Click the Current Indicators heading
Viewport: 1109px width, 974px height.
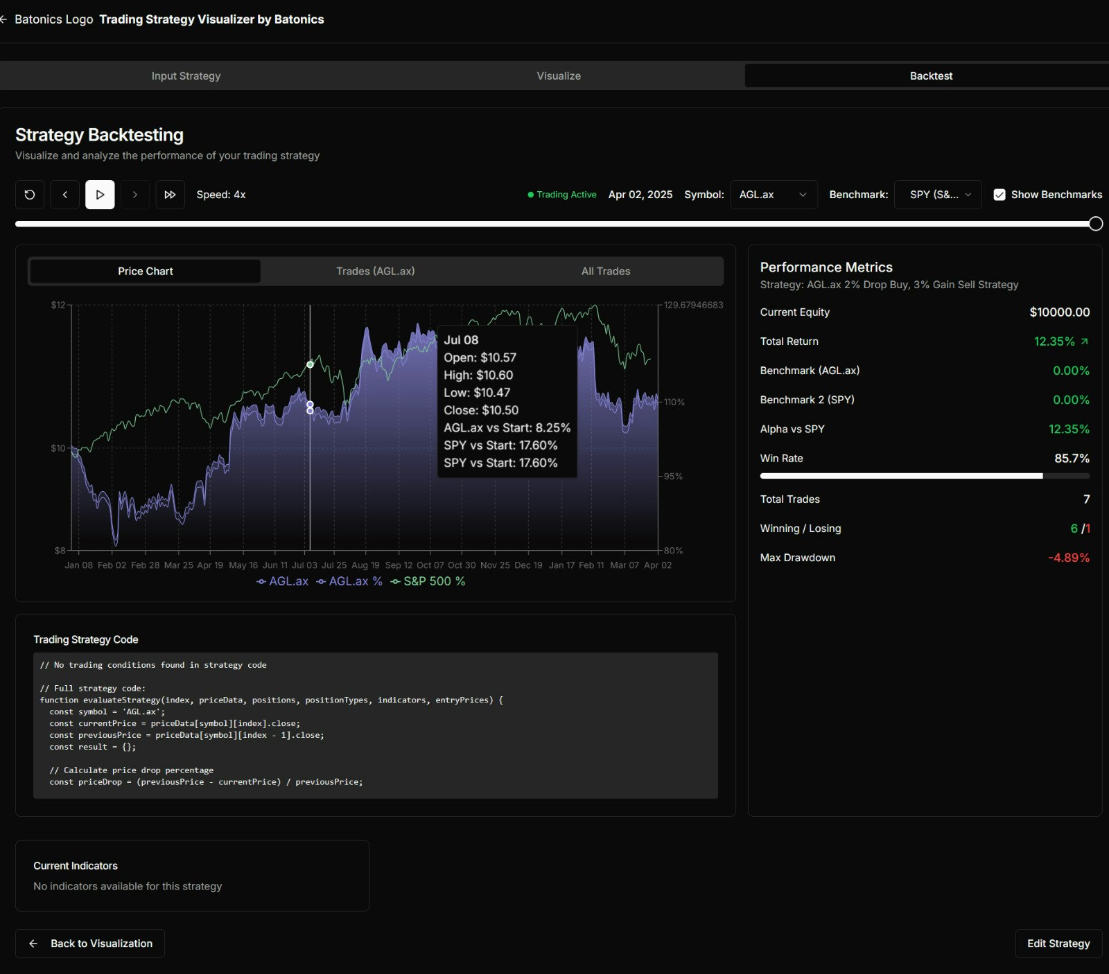coord(76,866)
